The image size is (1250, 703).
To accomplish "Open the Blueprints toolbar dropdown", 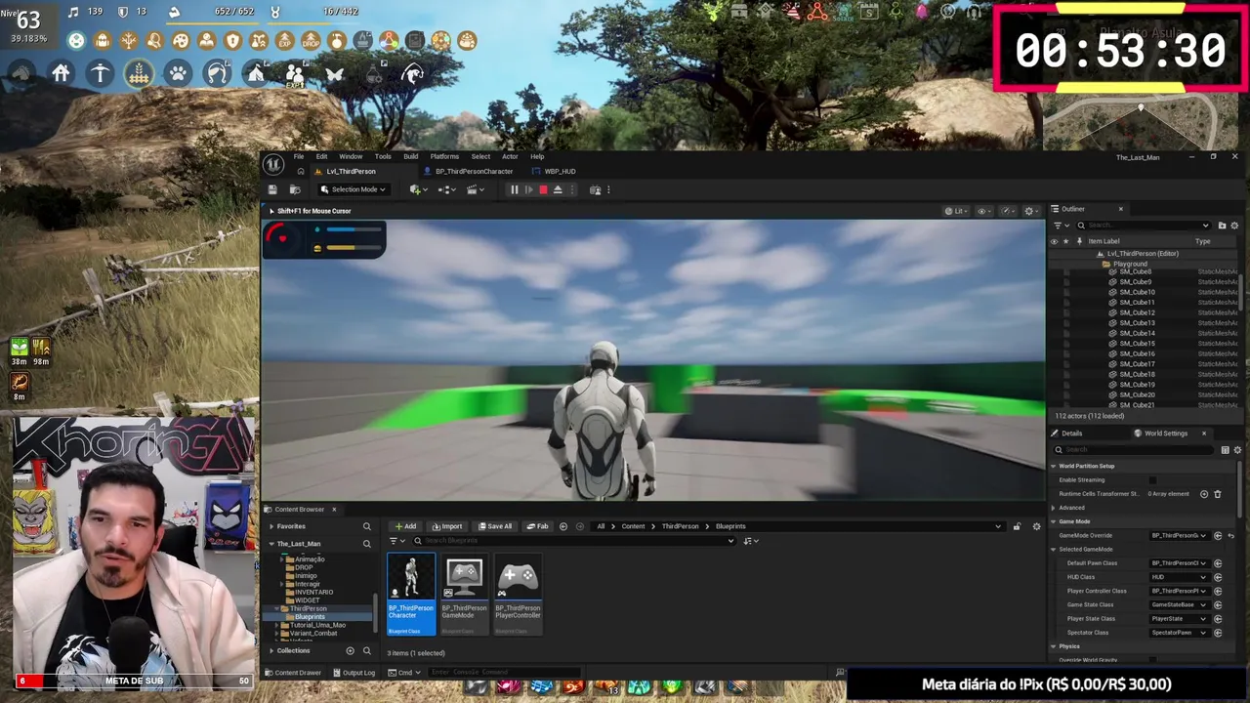I will (x=448, y=189).
